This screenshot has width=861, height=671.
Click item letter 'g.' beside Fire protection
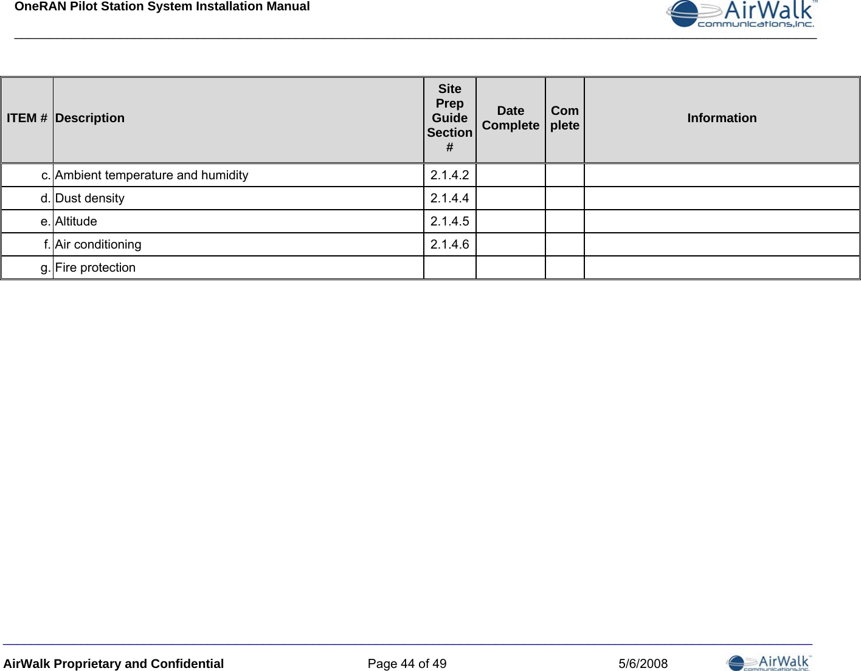tap(46, 268)
